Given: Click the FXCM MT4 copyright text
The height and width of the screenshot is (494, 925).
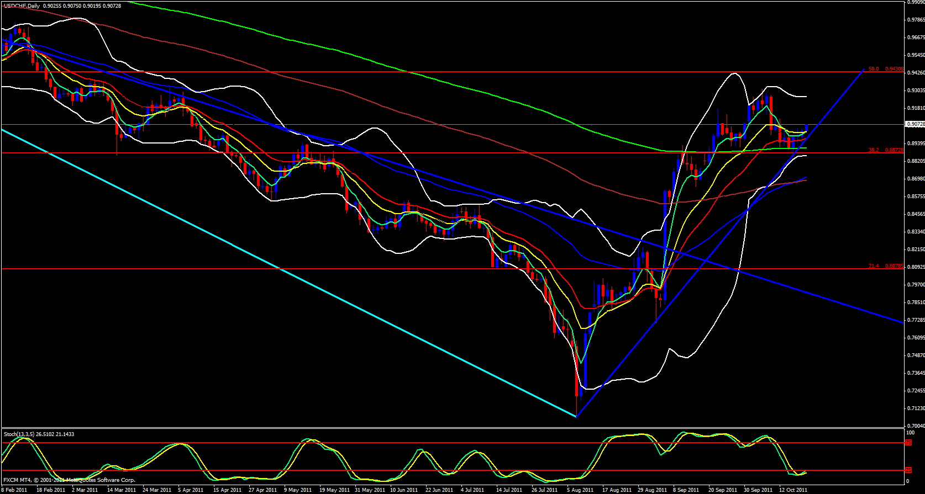Looking at the screenshot, I should coord(69,480).
